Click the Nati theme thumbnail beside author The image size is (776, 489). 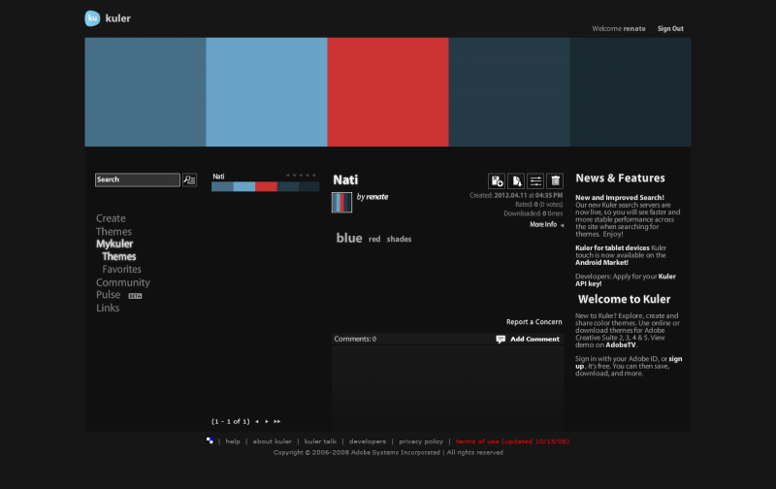pos(341,203)
